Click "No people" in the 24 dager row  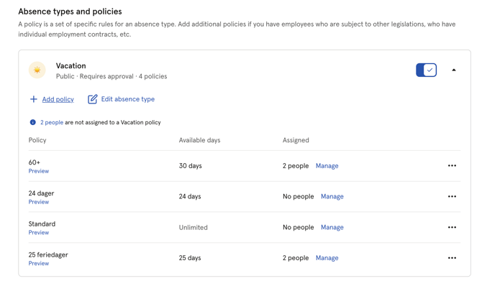tap(298, 196)
